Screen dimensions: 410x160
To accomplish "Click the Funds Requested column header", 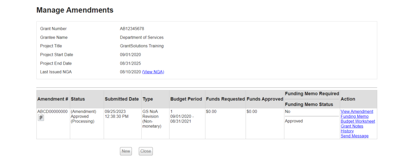I will click(225, 99).
